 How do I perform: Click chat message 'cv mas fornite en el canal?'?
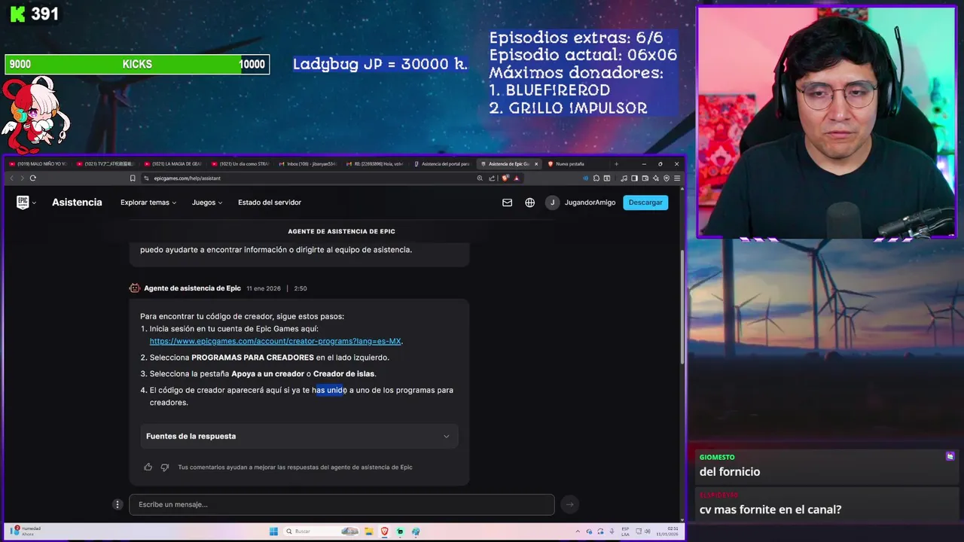[770, 510]
